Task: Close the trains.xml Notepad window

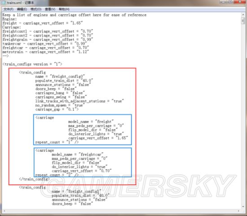Action: (x=240, y=2)
